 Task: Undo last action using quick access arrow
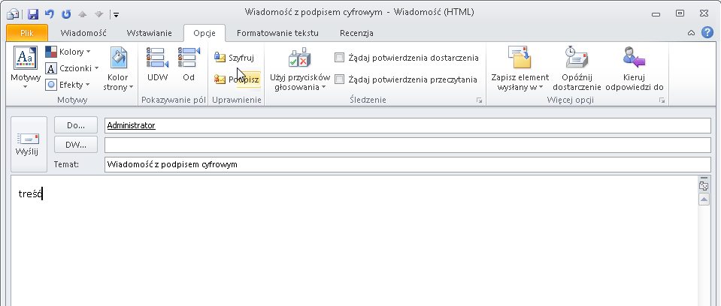49,13
